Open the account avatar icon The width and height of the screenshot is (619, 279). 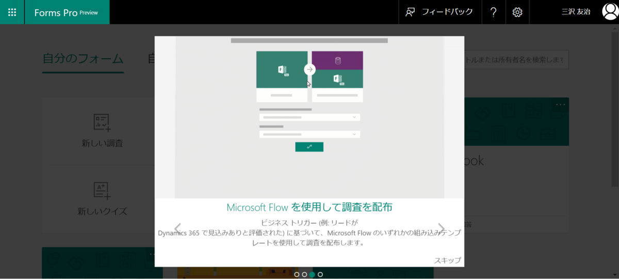click(x=610, y=12)
